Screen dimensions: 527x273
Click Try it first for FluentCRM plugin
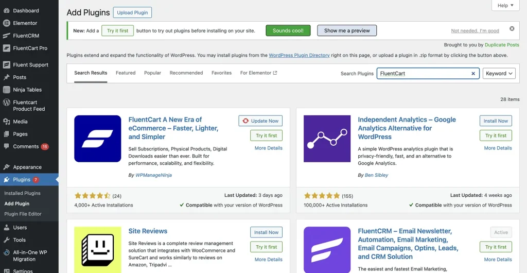[496, 247]
